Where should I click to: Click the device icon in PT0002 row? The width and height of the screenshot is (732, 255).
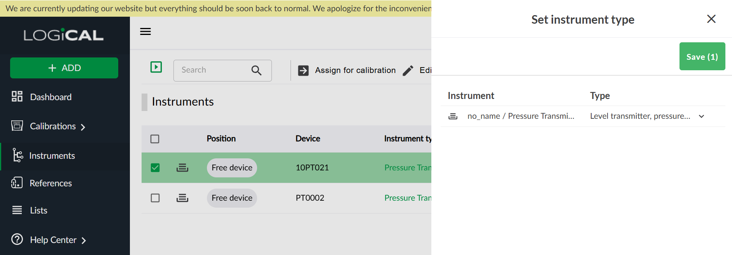click(x=182, y=198)
